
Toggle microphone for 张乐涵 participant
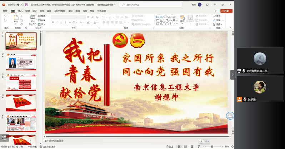click(244, 100)
